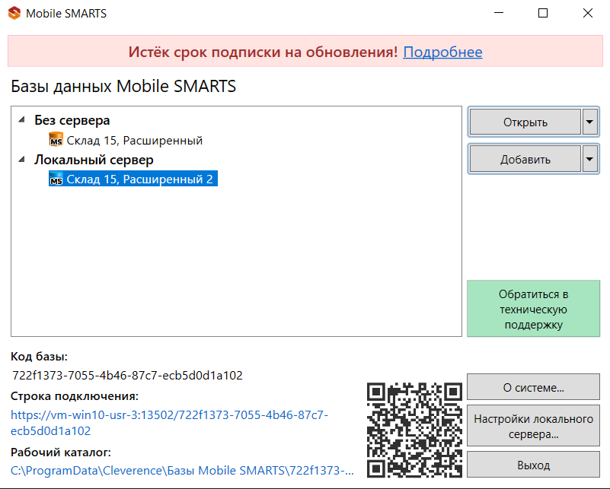Click the QR code image
The height and width of the screenshot is (489, 610).
pos(414,430)
